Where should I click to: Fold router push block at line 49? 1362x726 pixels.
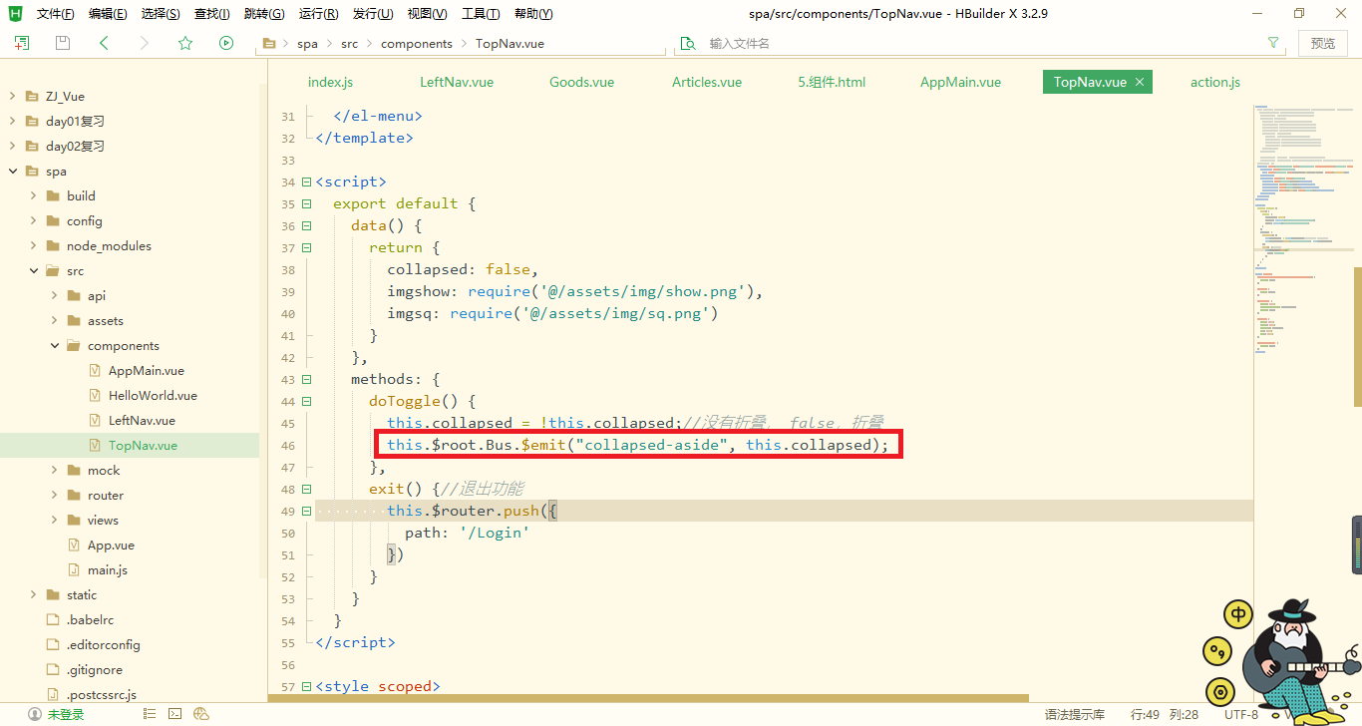click(306, 512)
